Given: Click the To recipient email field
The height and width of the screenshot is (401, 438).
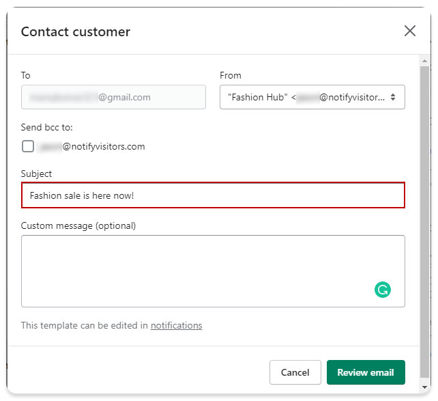Looking at the screenshot, I should [x=113, y=97].
